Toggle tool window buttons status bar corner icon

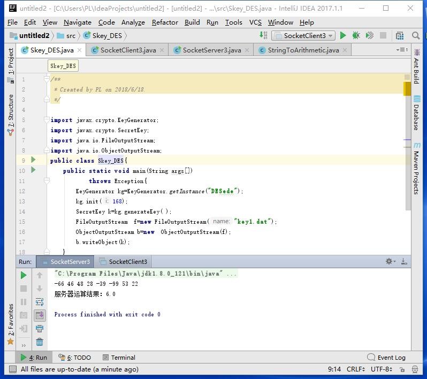coord(12,369)
